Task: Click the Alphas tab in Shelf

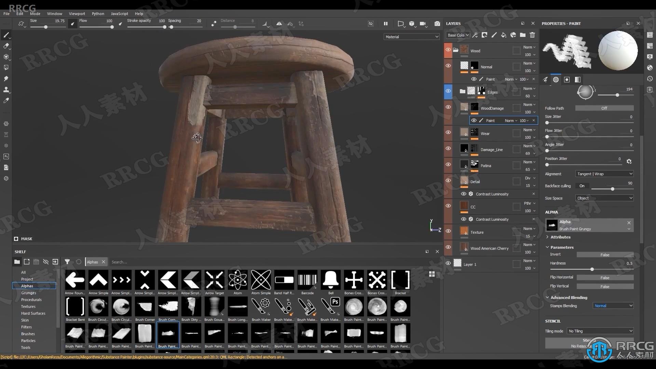Action: click(x=92, y=262)
